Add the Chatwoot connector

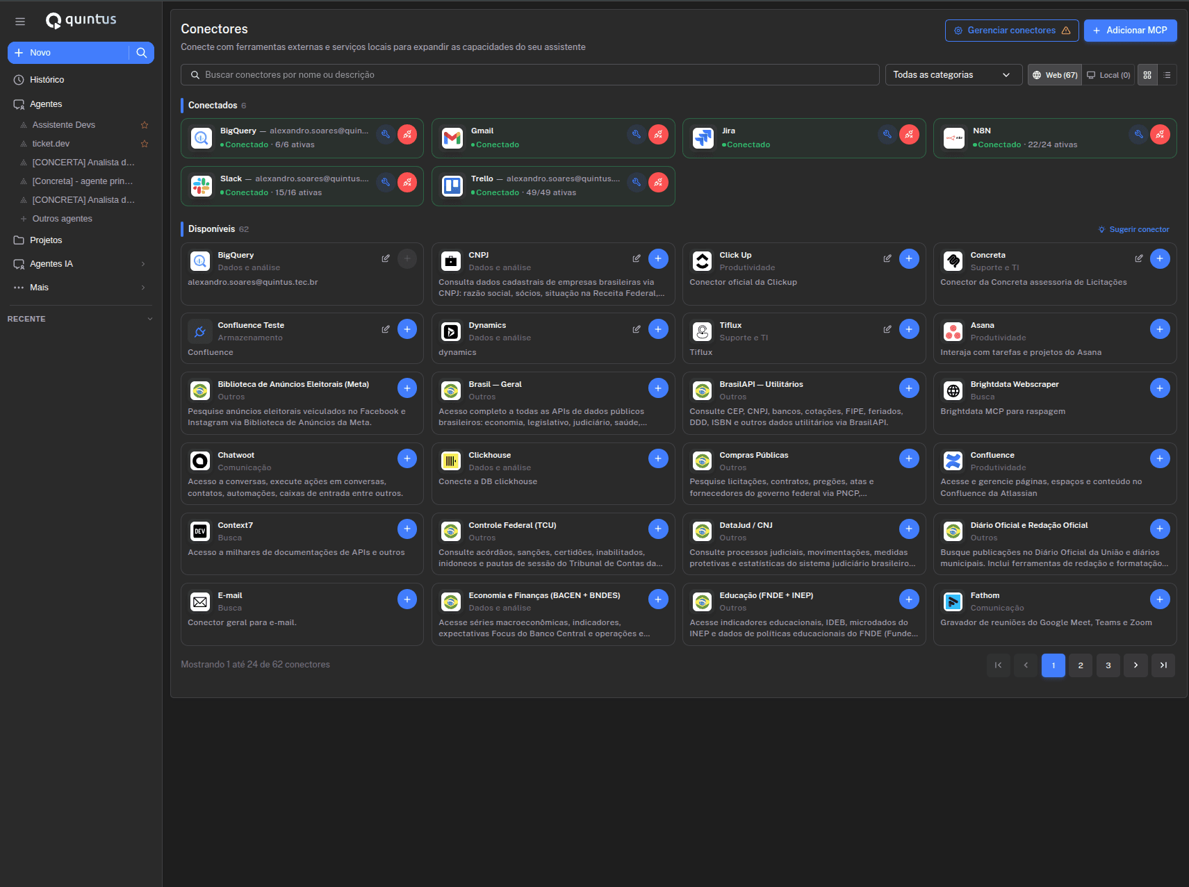click(x=407, y=458)
